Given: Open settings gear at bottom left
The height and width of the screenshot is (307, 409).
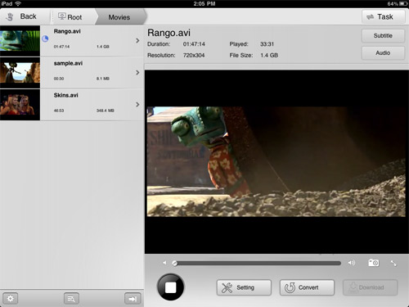Looking at the screenshot, I should click(11, 299).
